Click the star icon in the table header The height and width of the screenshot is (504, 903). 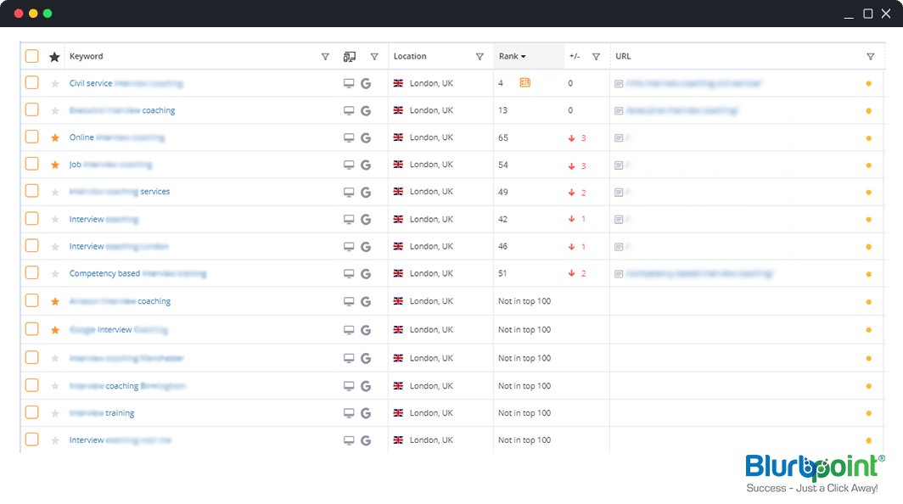coord(55,57)
